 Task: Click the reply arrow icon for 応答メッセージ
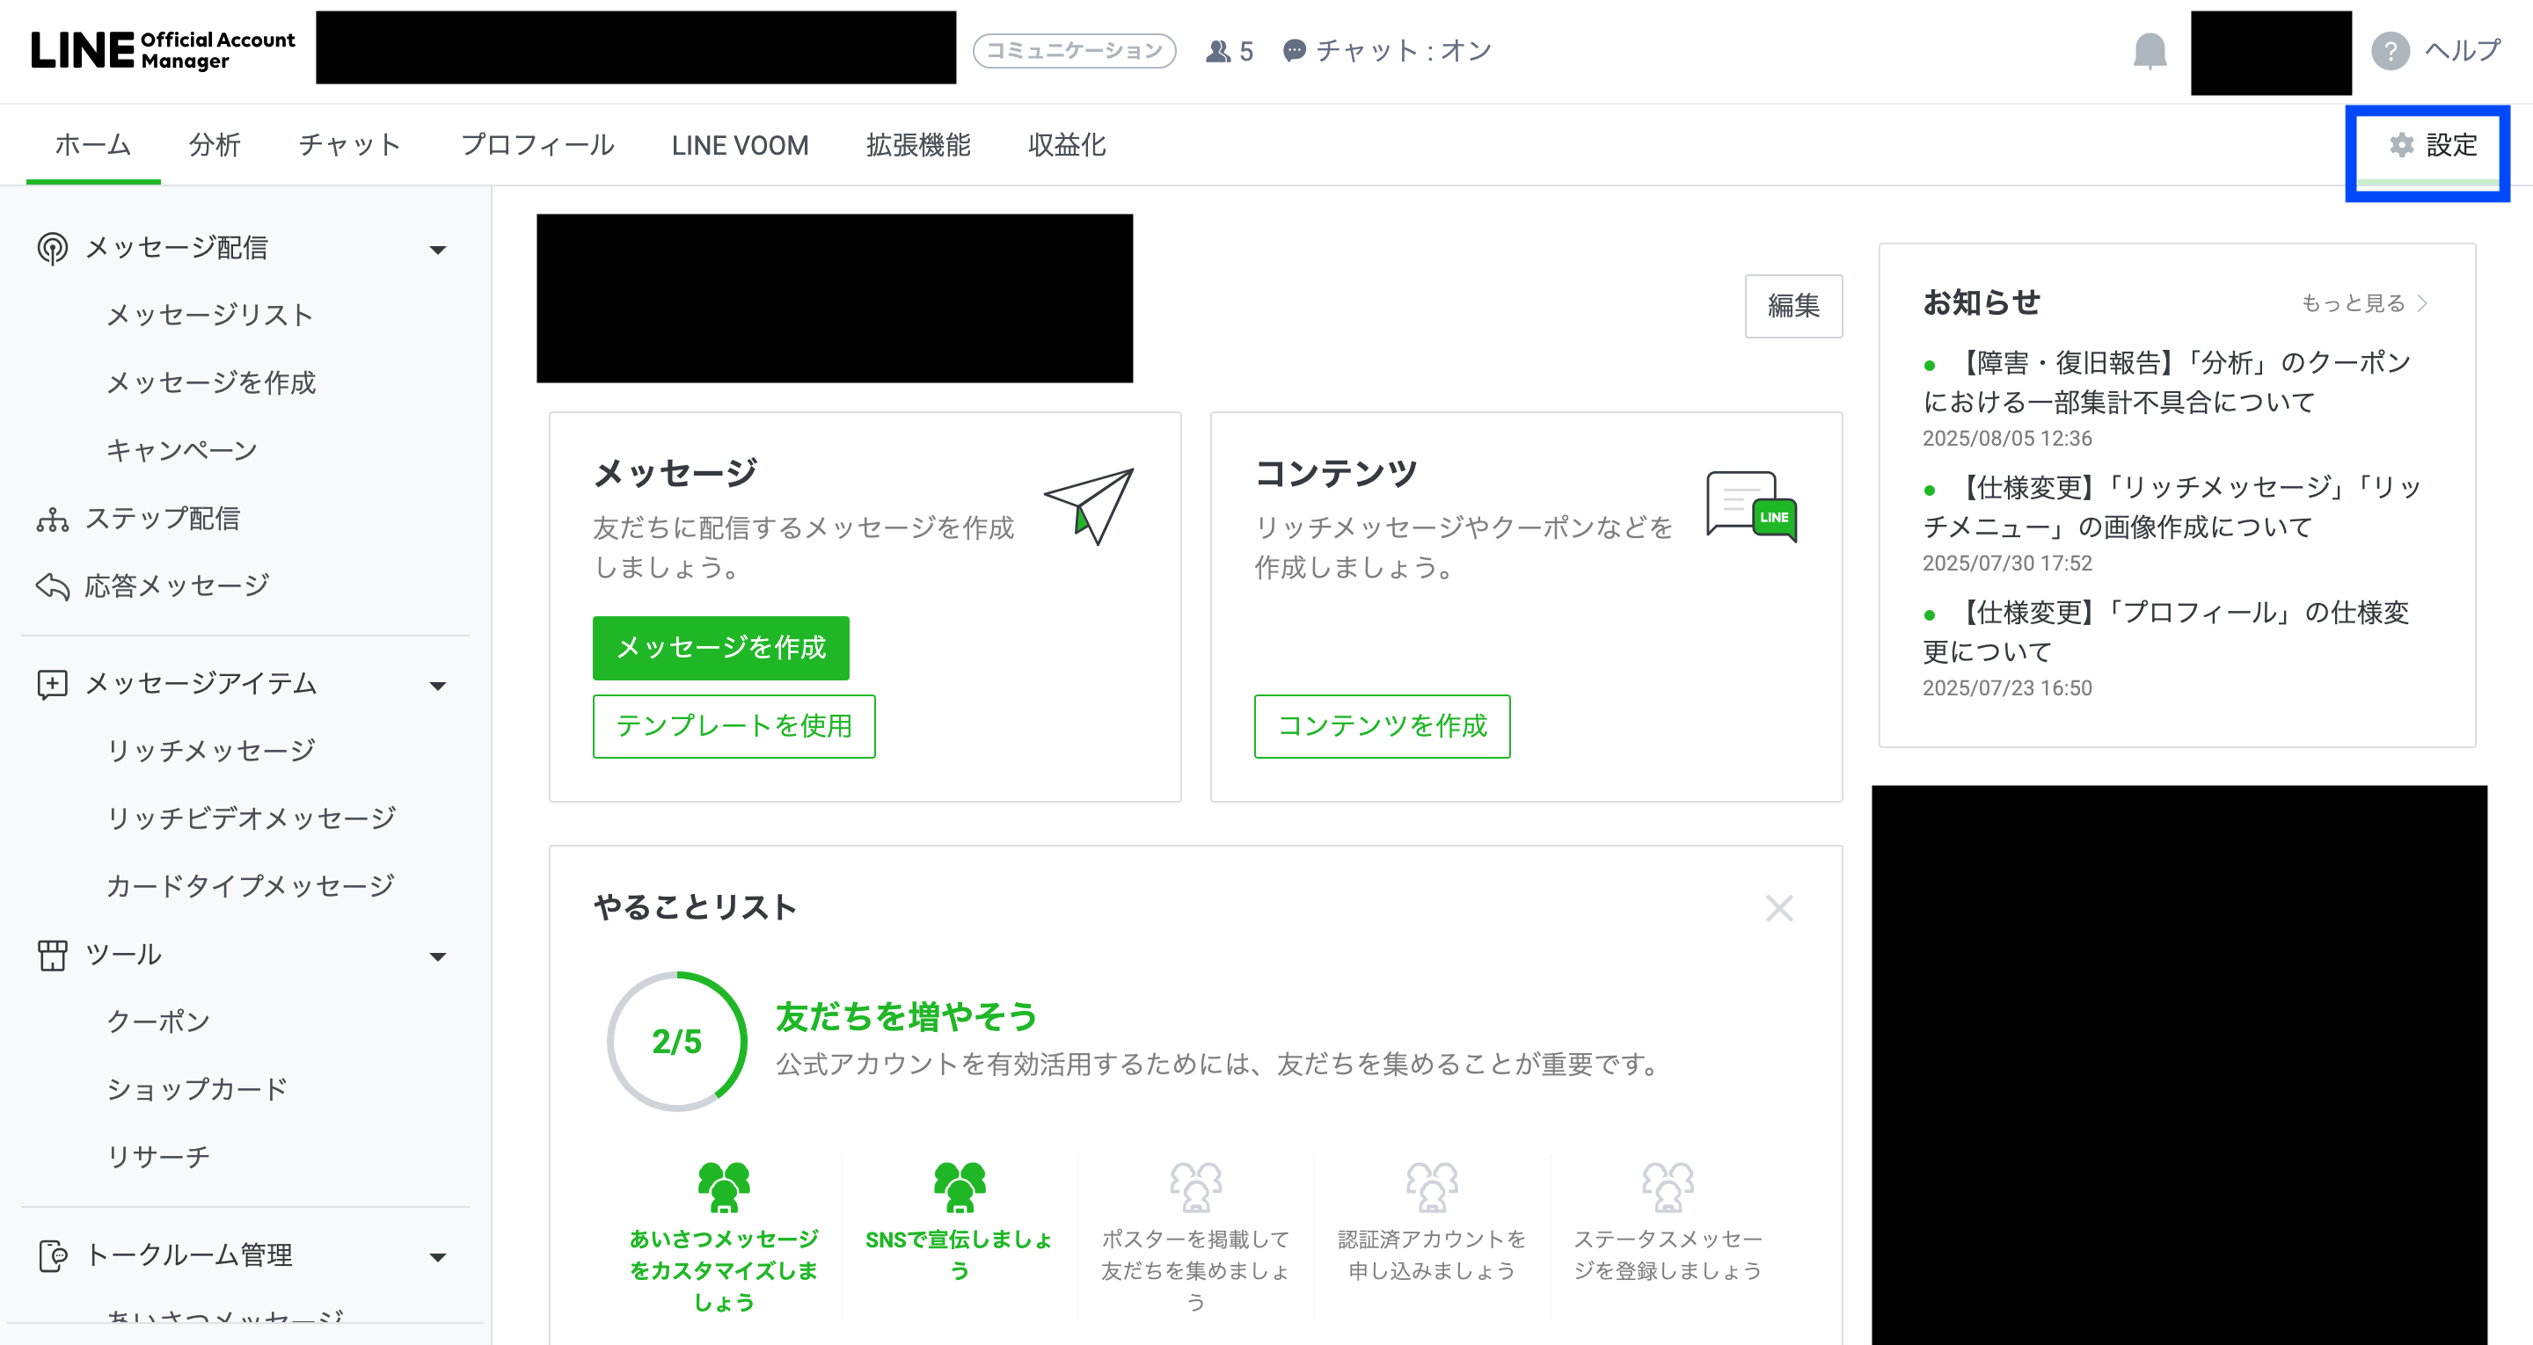click(52, 587)
